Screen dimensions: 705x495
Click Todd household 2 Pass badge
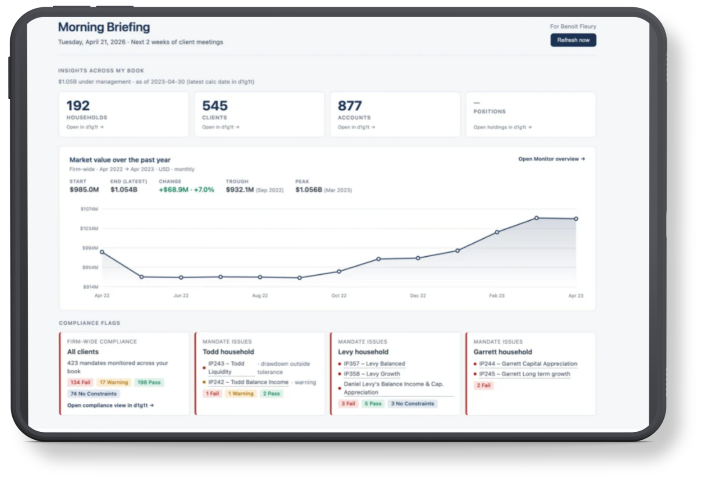(271, 394)
